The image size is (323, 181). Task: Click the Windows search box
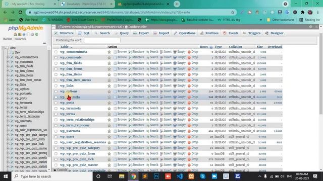(x=52, y=176)
